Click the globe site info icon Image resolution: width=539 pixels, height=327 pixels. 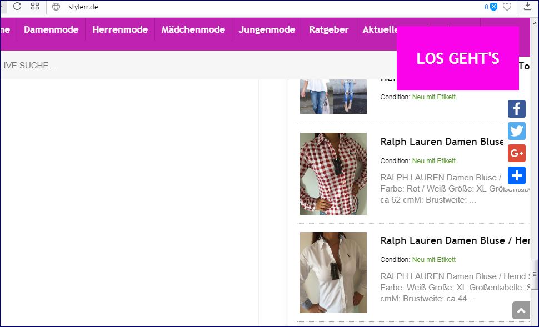(56, 7)
